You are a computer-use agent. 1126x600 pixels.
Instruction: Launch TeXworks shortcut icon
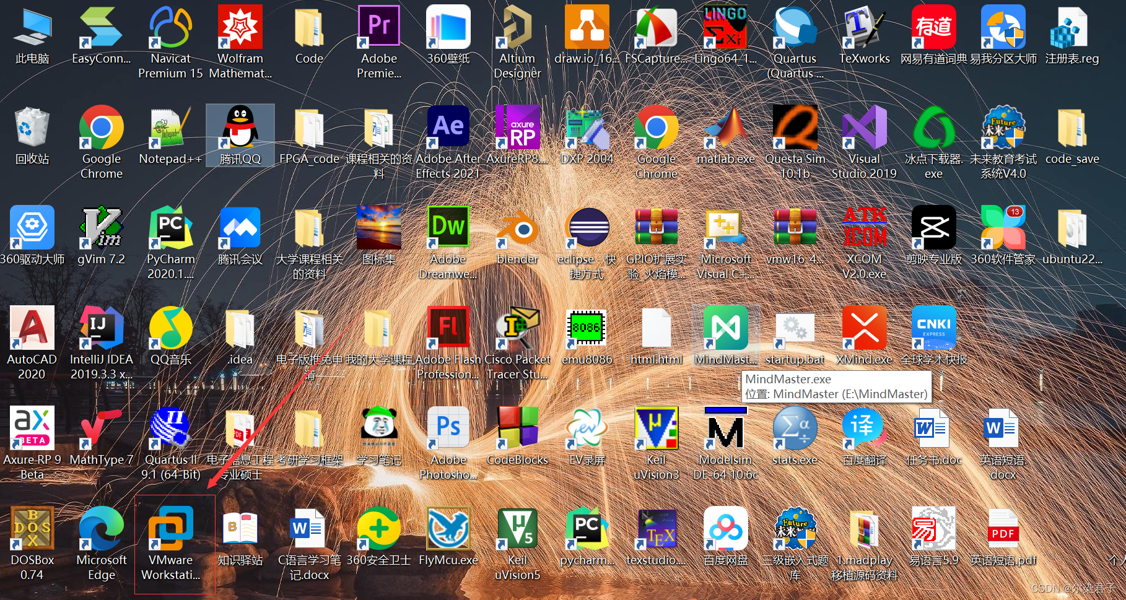tap(865, 27)
